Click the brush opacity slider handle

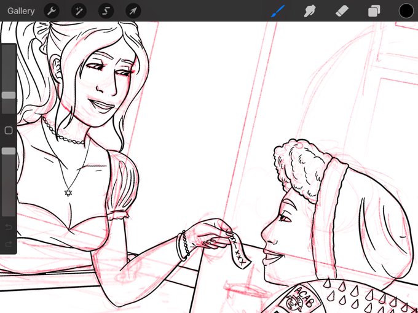[x=9, y=151]
